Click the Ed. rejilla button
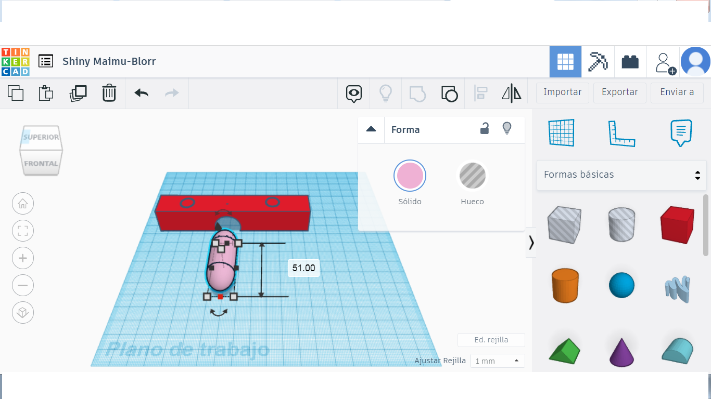711x399 pixels. 491,340
